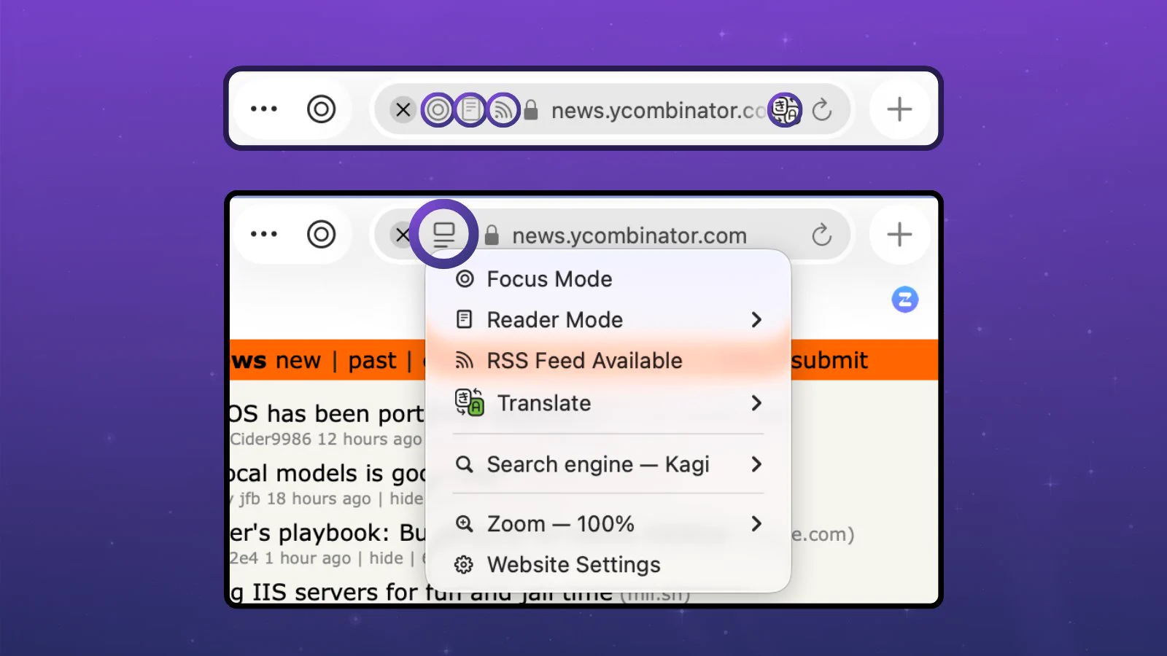Open the 'past' link in the orange bar
Image resolution: width=1167 pixels, height=656 pixels.
click(x=372, y=360)
